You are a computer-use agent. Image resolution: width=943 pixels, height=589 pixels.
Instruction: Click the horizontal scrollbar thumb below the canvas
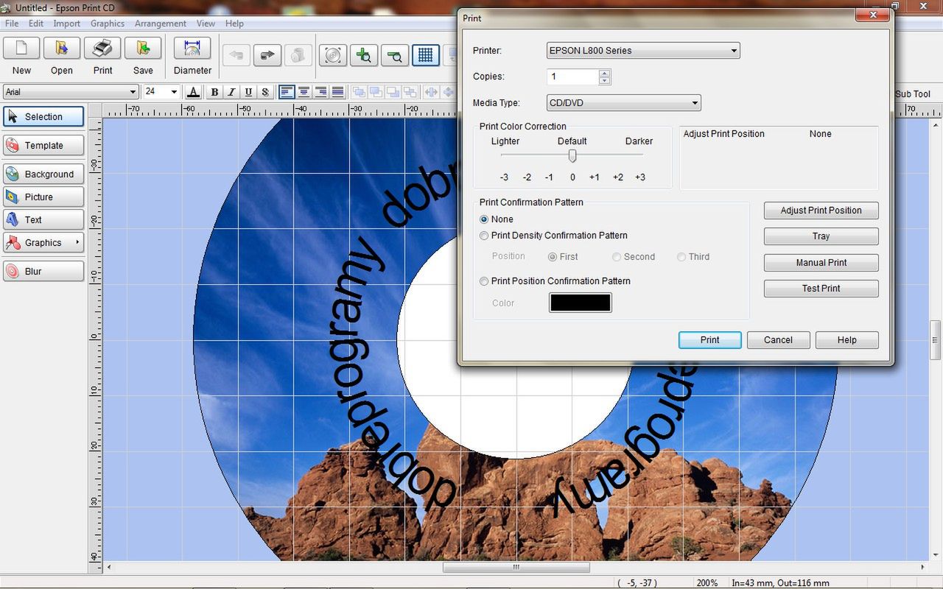pyautogui.click(x=516, y=568)
